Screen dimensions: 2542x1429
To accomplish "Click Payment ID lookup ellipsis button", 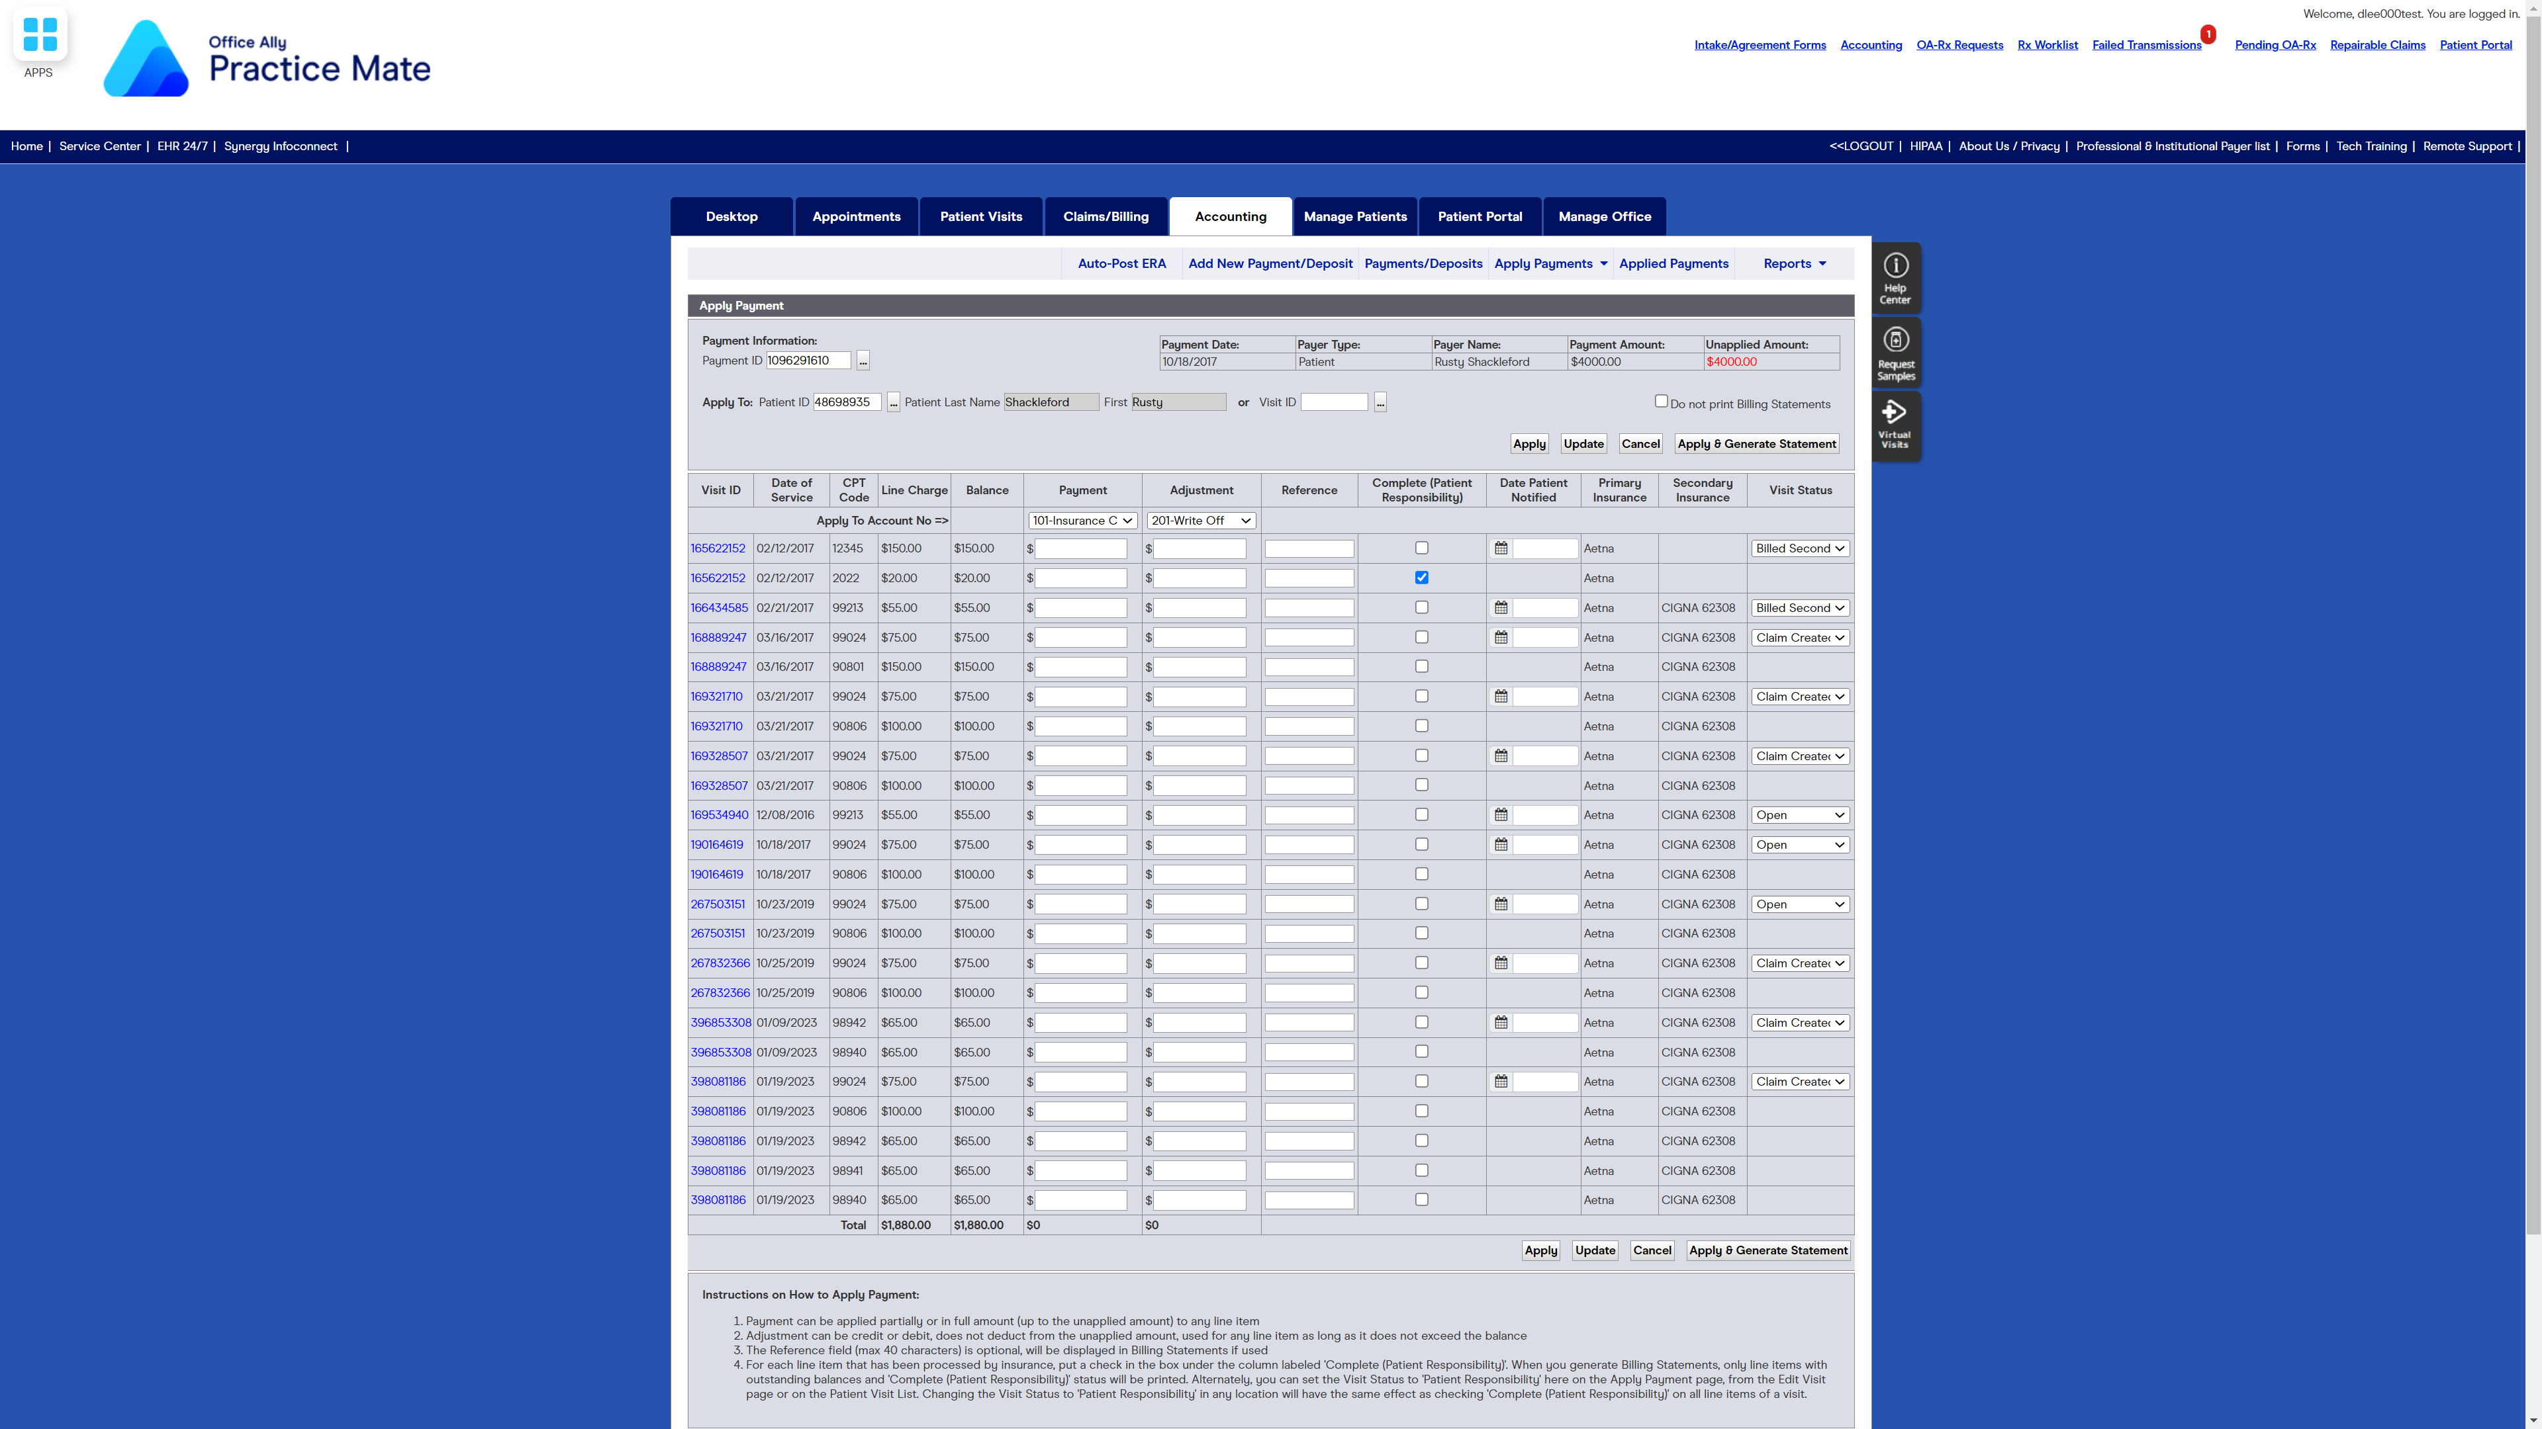I will tap(863, 361).
